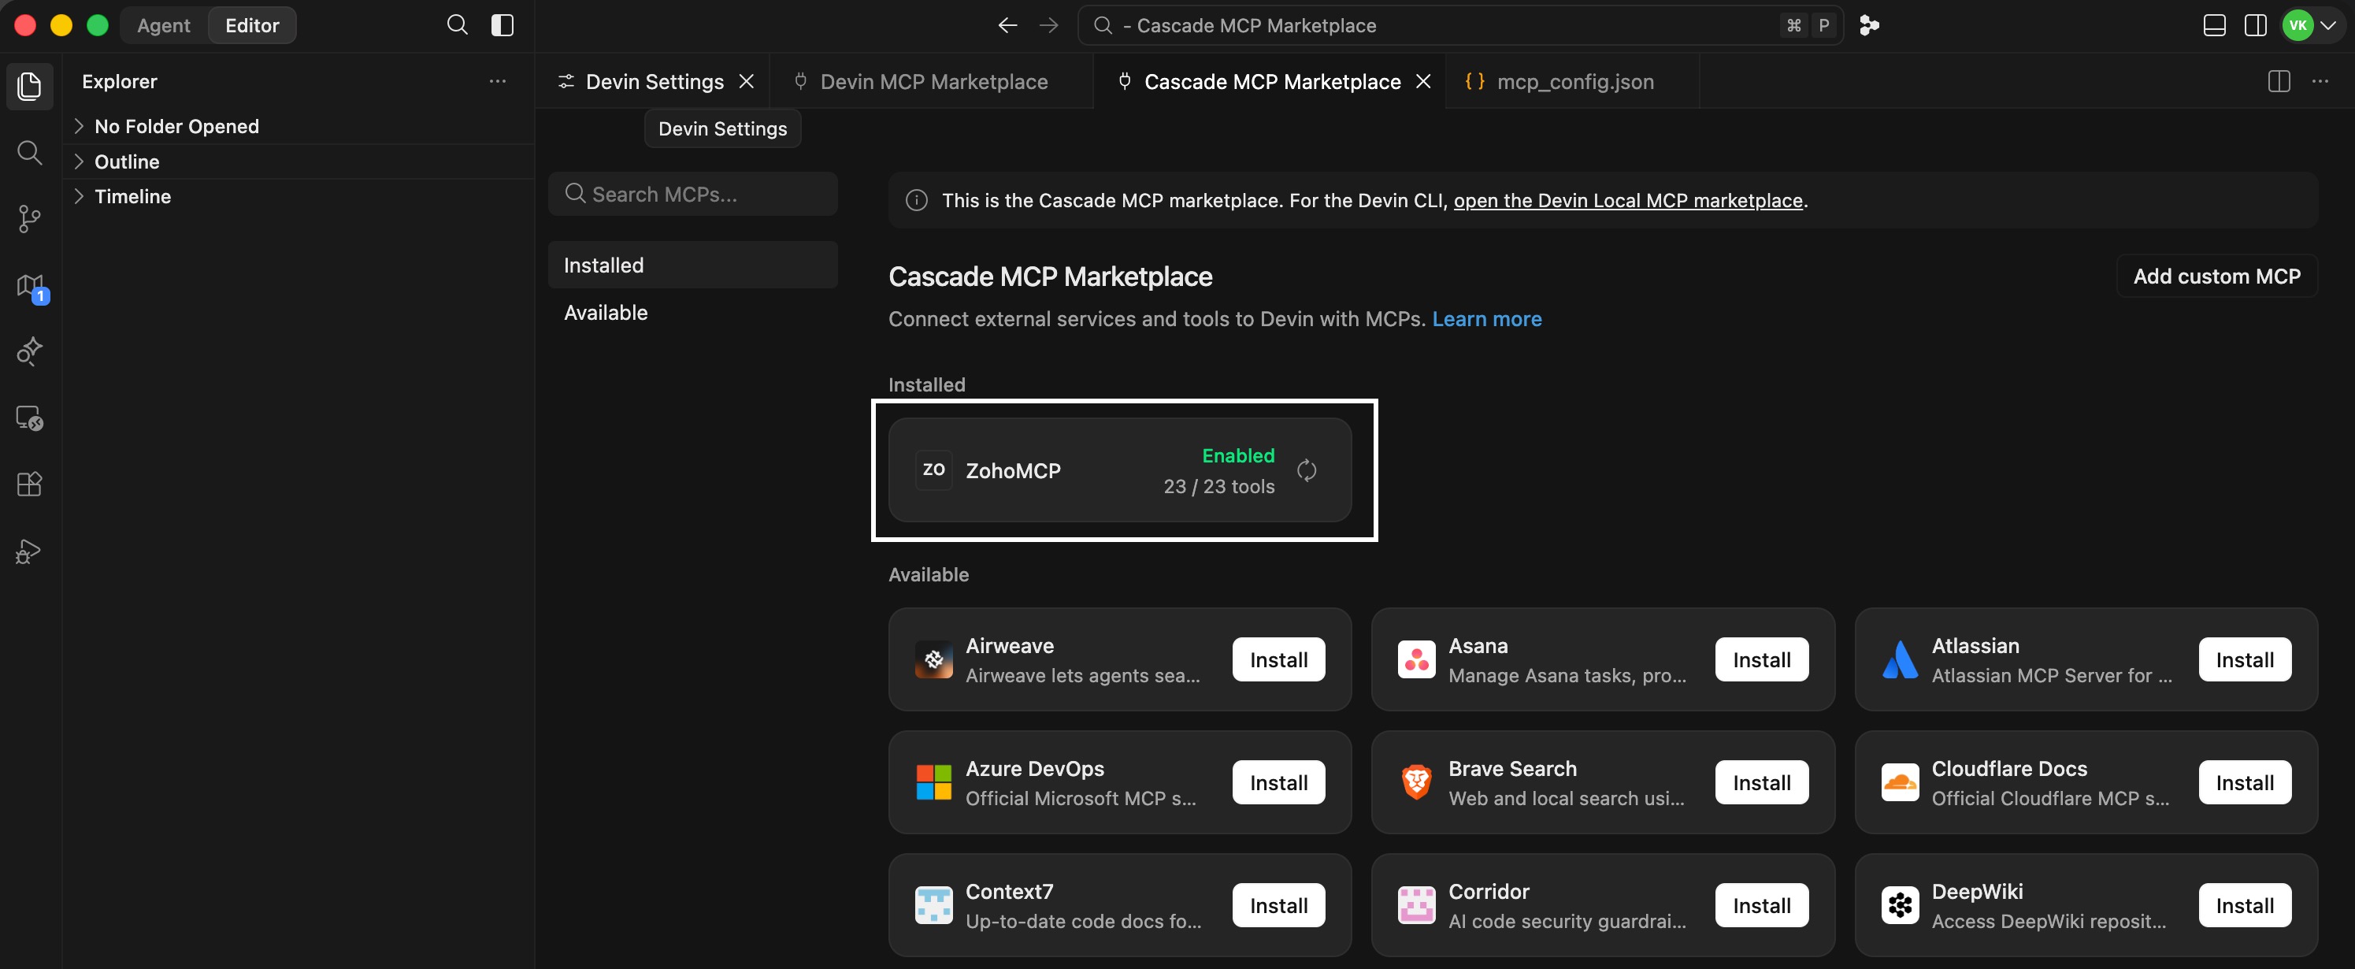
Task: Open the Devin Local MCP marketplace link
Action: tap(1627, 200)
